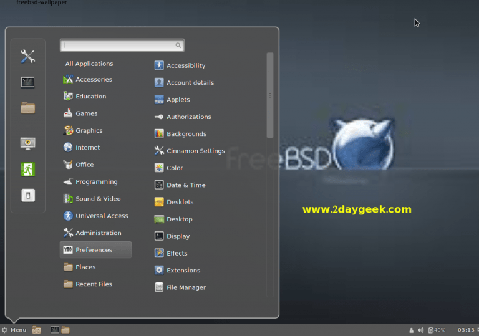This screenshot has height=336, width=479.
Task: Launch Cinnamon Settings from app list
Action: point(190,151)
